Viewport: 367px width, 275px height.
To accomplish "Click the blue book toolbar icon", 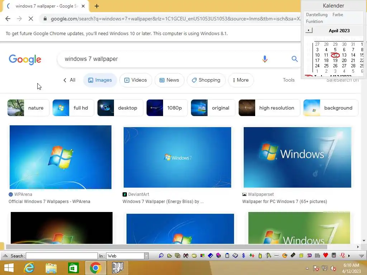I will (x=210, y=256).
